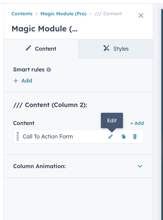Click the Smart rules info icon

coord(49,70)
